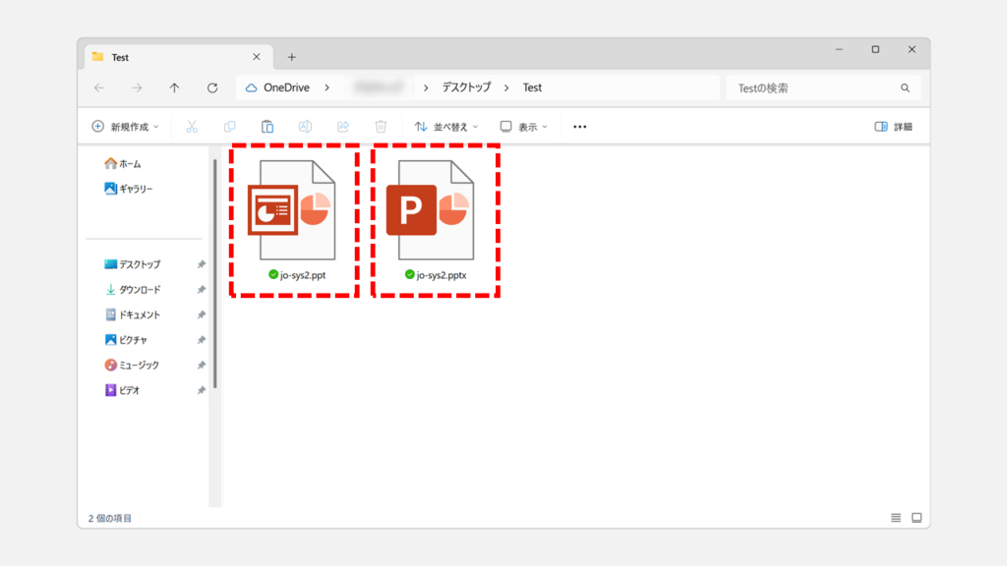The width and height of the screenshot is (1007, 566).
Task: Open ギャラリー in the sidebar
Action: [129, 189]
